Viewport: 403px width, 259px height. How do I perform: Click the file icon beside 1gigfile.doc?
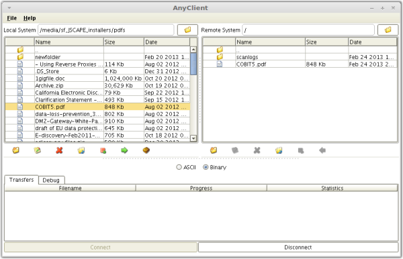[20, 78]
